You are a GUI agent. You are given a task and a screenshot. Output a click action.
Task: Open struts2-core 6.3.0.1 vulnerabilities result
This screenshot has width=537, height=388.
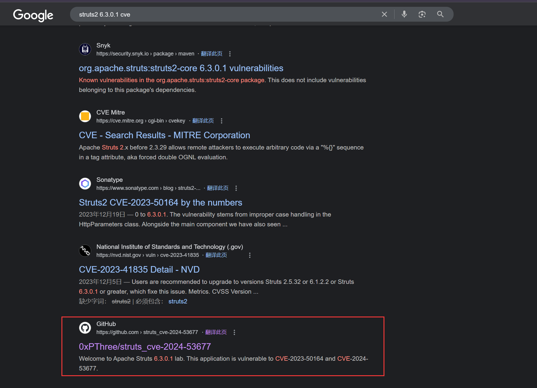[x=181, y=68]
